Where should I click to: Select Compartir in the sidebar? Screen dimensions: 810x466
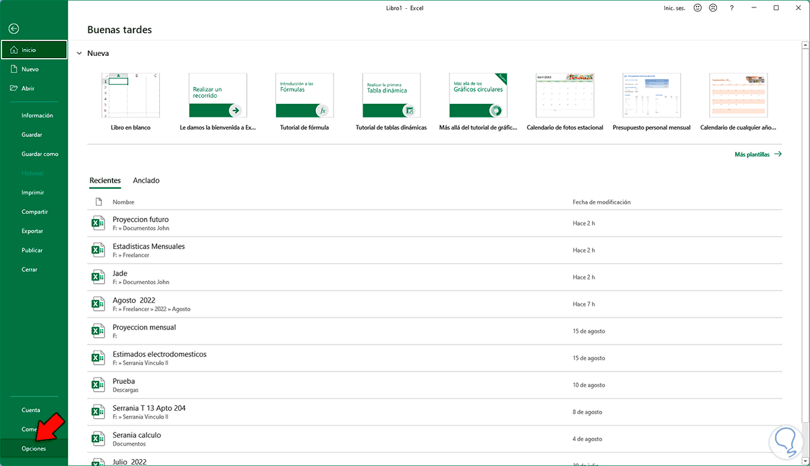(x=34, y=212)
